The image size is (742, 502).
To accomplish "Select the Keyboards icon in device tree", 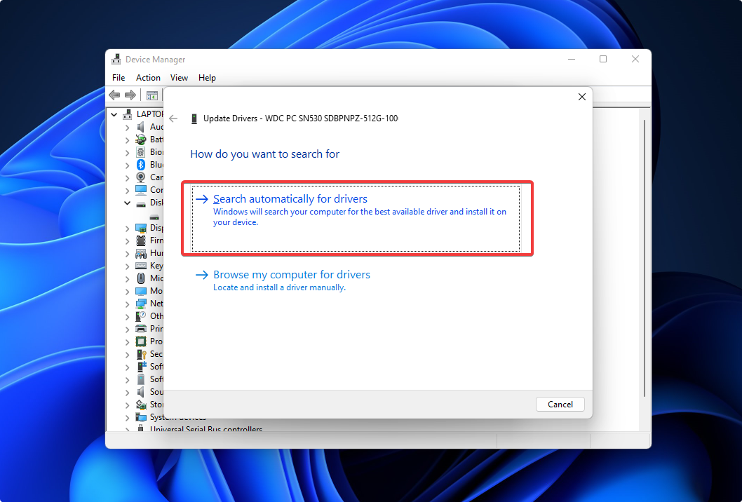I will [140, 266].
